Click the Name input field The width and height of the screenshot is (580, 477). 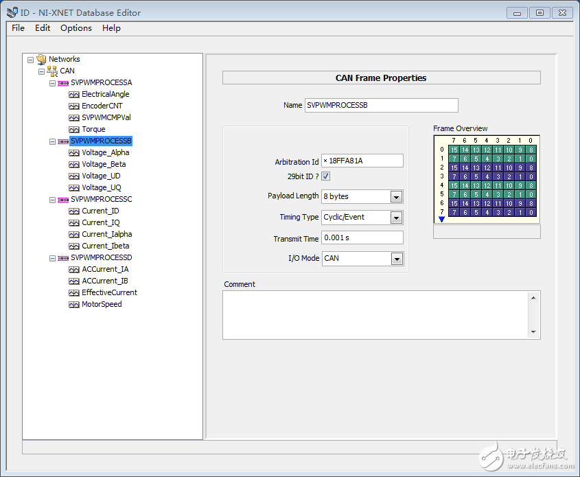[382, 106]
